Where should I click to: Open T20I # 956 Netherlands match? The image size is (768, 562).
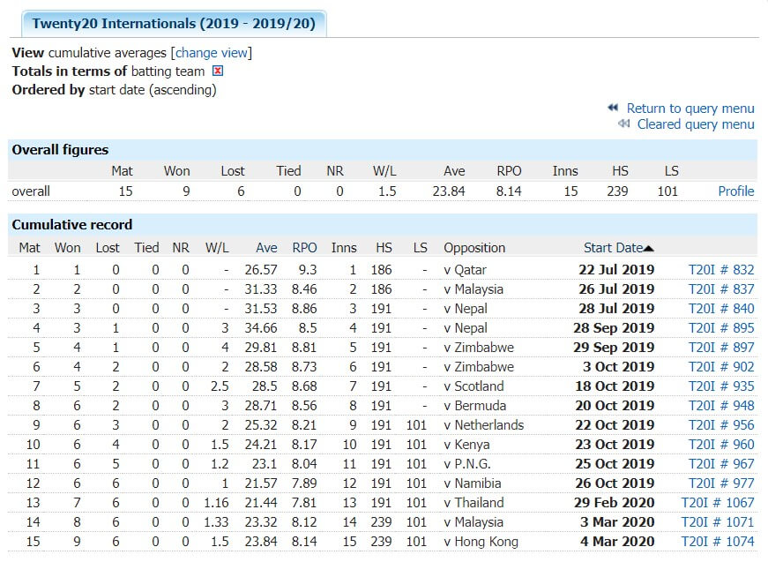click(721, 425)
